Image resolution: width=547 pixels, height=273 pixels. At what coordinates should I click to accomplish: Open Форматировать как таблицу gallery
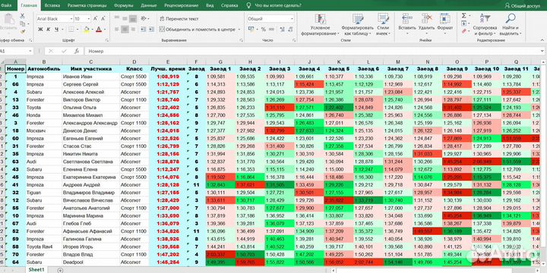click(358, 25)
